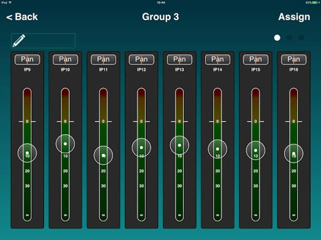Set IP15 fader to the 30 mark
This screenshot has height=240, width=321.
256,186
